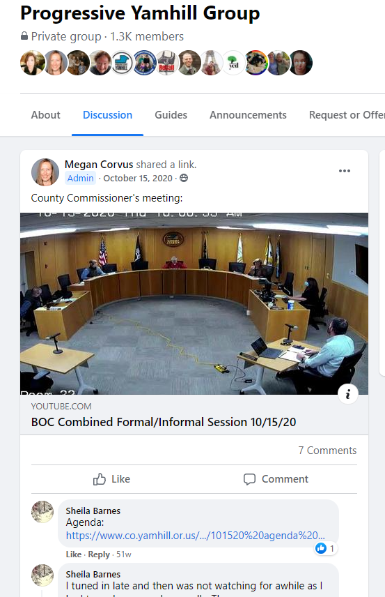Click the last member avatar in row
This screenshot has width=385, height=597.
point(301,63)
